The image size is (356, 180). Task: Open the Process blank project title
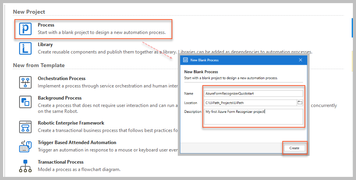pyautogui.click(x=46, y=25)
